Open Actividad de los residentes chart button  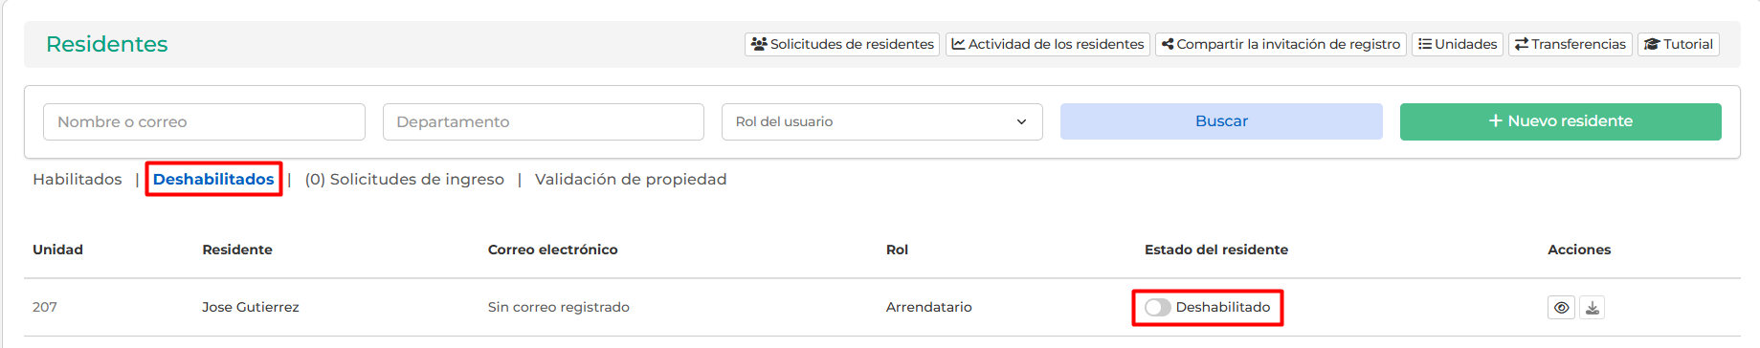(x=1048, y=44)
